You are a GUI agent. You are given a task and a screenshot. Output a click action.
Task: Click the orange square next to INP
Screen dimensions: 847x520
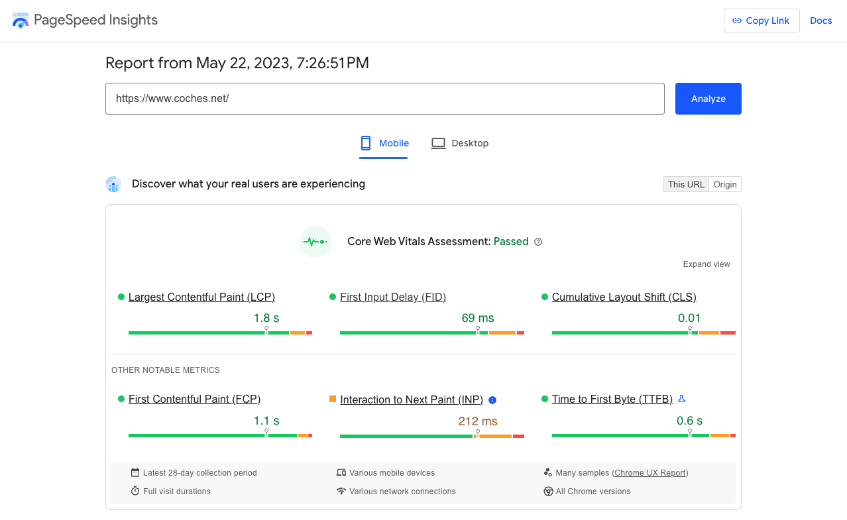pos(333,399)
